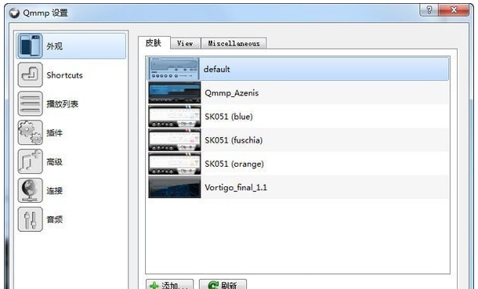Image resolution: width=478 pixels, height=289 pixels.
Task: Select the default skin thumbnail
Action: [174, 69]
